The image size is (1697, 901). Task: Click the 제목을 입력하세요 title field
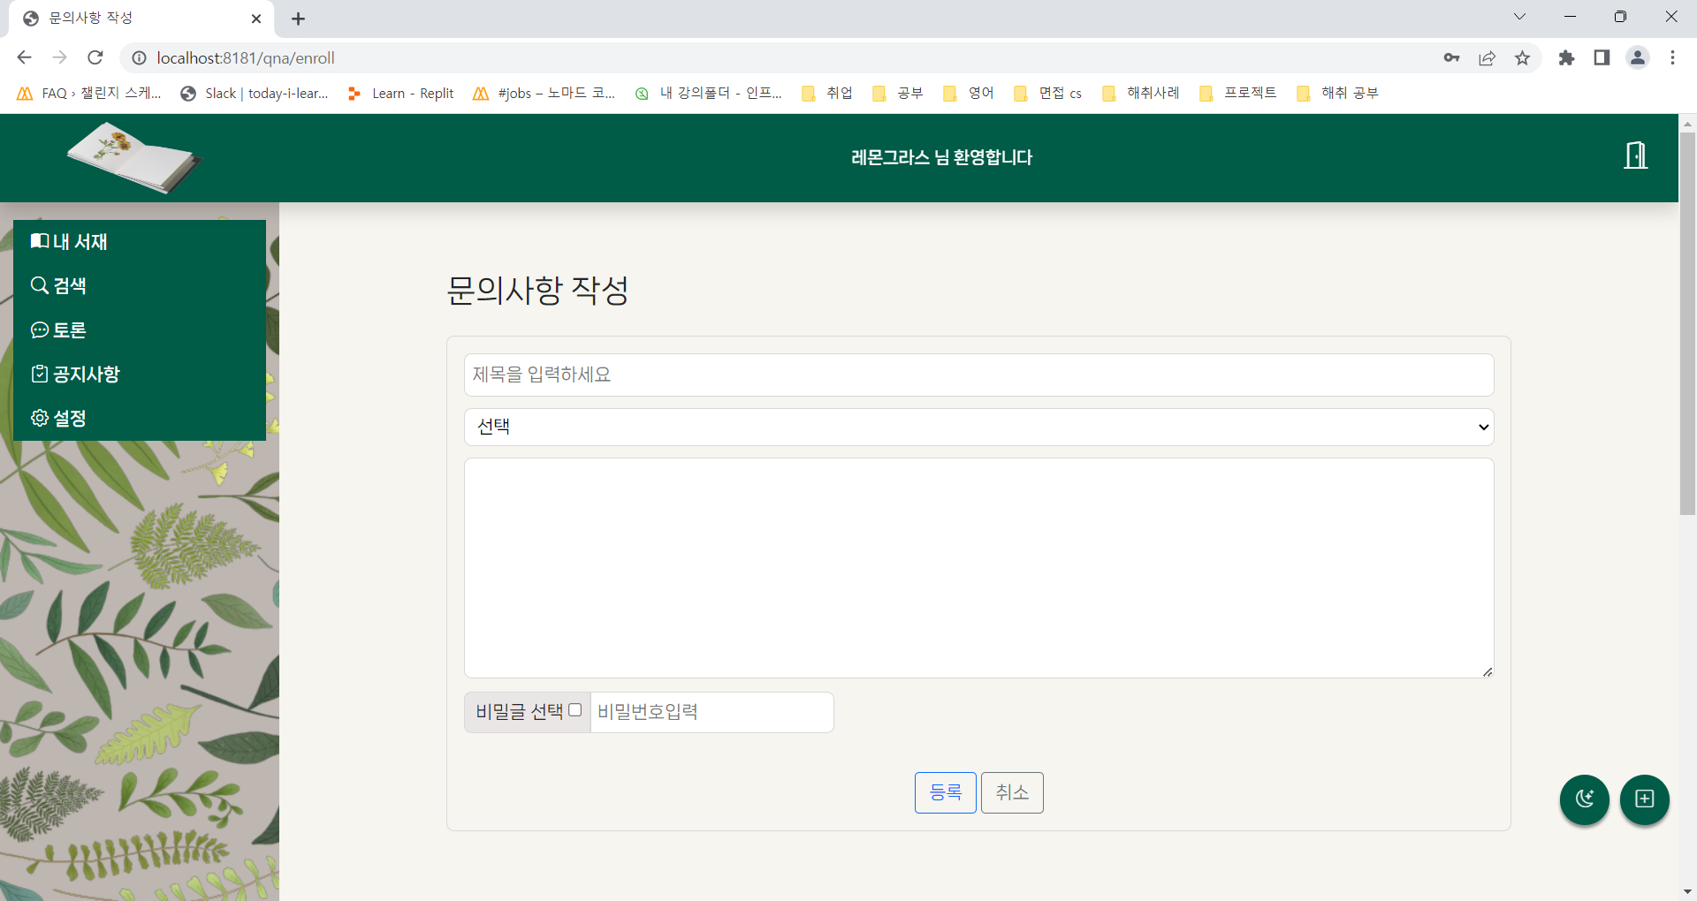[978, 375]
